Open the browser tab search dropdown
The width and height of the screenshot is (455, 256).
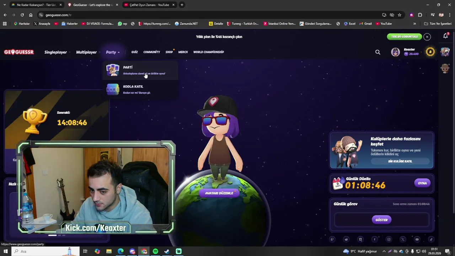(x=5, y=5)
